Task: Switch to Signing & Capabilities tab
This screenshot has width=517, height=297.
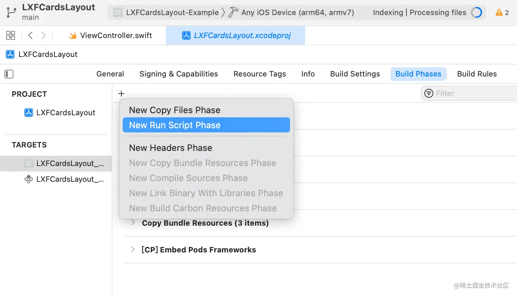Action: point(179,74)
